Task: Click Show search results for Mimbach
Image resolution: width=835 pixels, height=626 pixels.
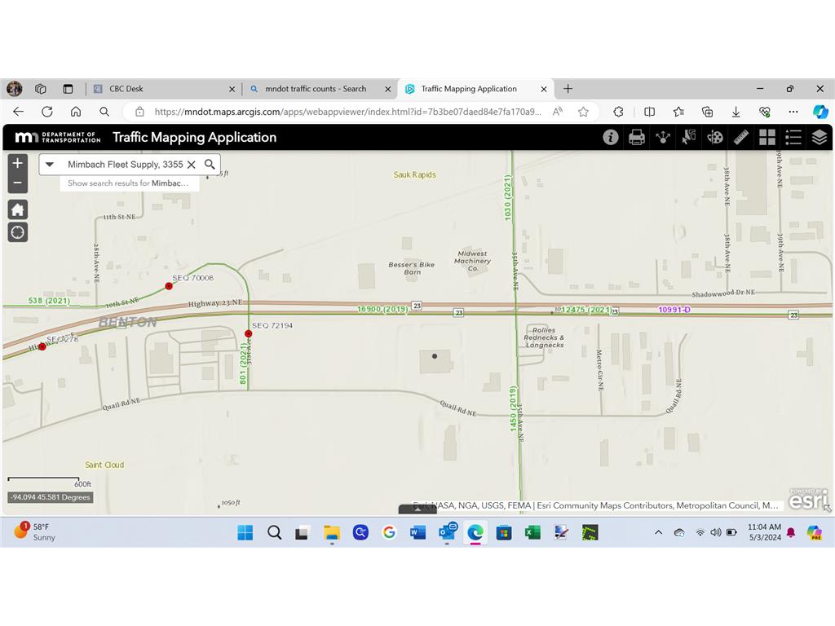Action: pos(129,183)
